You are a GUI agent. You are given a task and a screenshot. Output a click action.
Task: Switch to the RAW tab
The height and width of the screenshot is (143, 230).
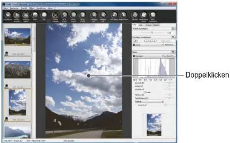click(134, 25)
